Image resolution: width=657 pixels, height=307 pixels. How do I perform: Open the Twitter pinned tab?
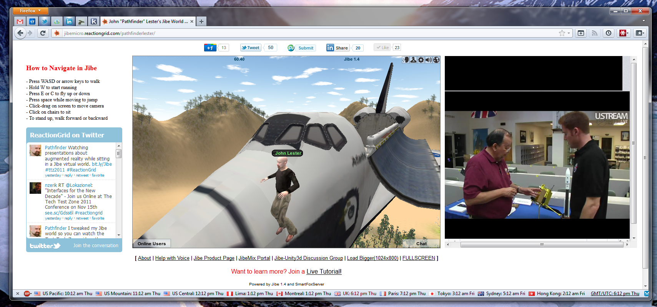45,21
